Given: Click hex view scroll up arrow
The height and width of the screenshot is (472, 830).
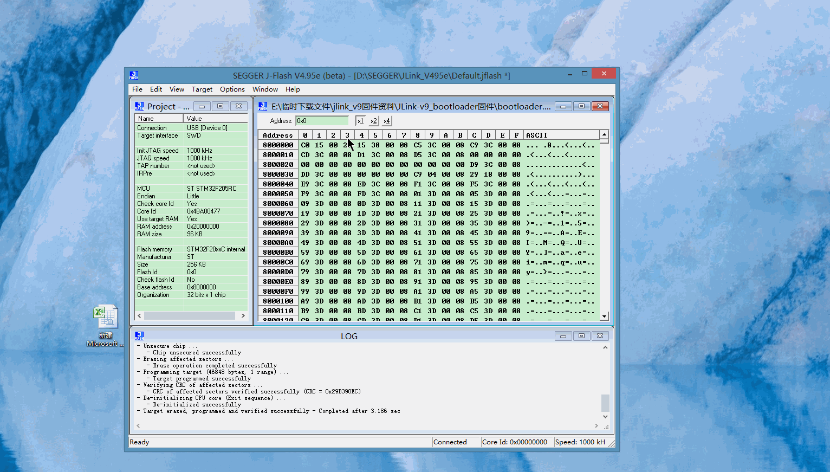Looking at the screenshot, I should 604,134.
